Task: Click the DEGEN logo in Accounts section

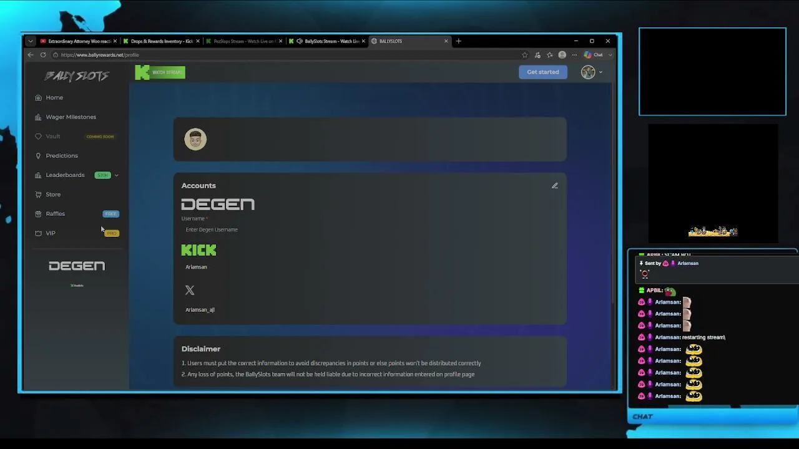Action: [x=218, y=205]
